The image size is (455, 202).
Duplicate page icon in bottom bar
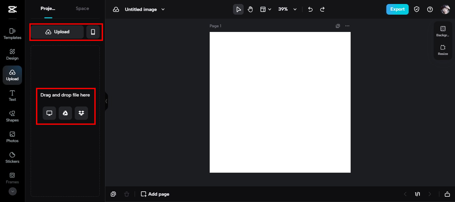tap(113, 194)
